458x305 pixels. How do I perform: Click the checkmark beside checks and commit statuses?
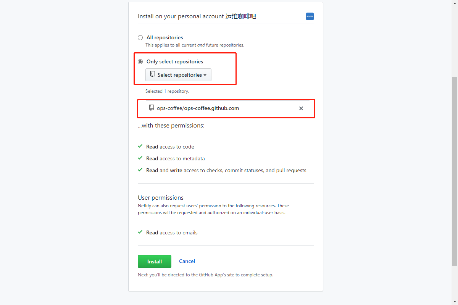(140, 170)
